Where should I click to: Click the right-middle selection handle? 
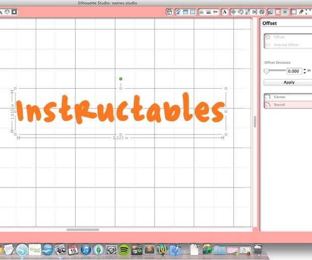(226, 111)
